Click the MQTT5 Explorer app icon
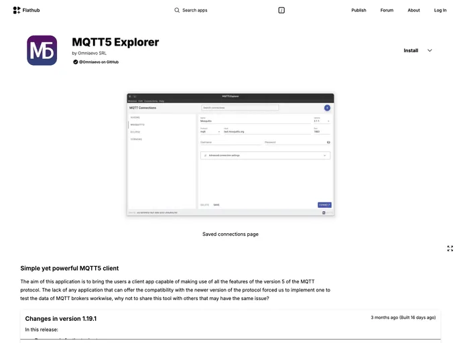The width and height of the screenshot is (461, 343). pyautogui.click(x=42, y=50)
